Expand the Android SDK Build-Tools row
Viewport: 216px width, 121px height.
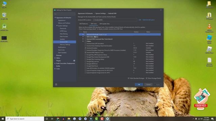[x=83, y=35]
